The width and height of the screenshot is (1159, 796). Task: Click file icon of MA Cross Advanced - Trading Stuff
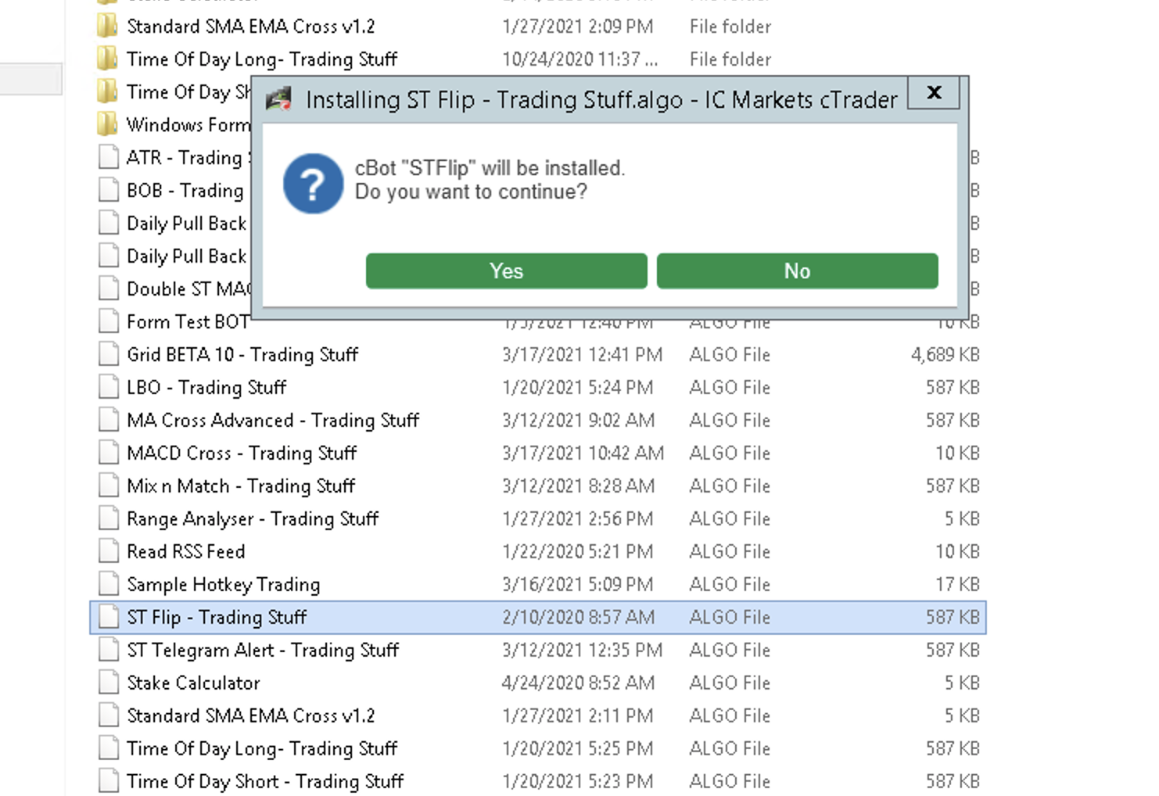(109, 420)
